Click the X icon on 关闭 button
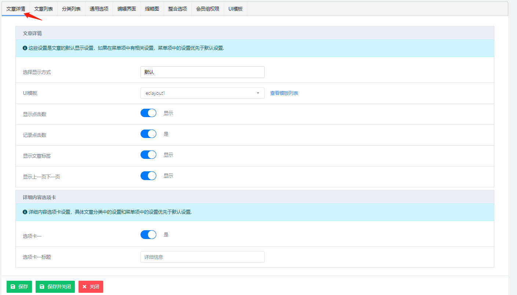Viewport: 517px width, 295px height. 84,287
